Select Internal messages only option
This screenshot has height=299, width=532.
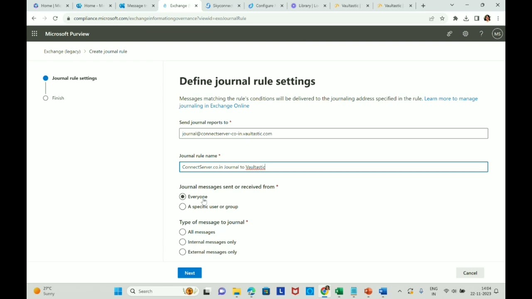click(x=182, y=242)
